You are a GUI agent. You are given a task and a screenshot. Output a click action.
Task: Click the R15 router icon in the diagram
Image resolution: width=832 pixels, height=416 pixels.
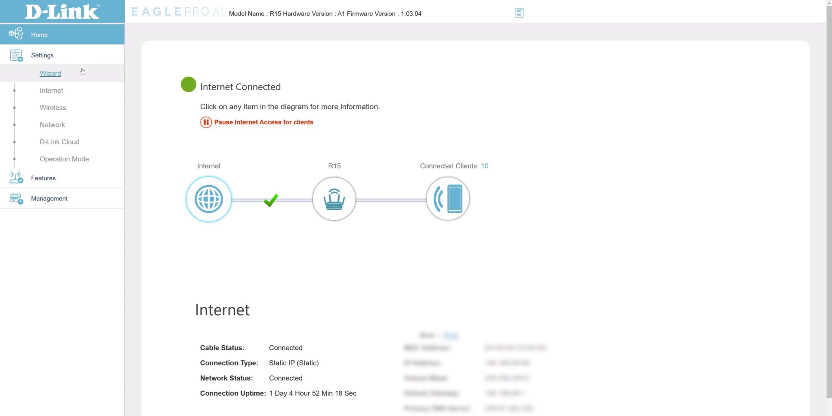pos(334,199)
